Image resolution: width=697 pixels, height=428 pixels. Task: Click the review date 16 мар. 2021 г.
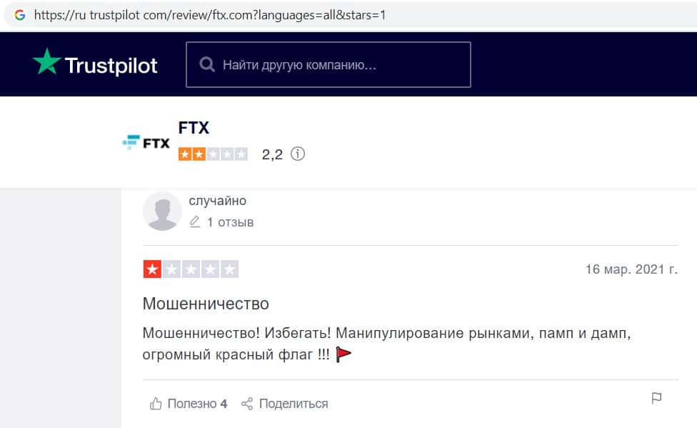pyautogui.click(x=631, y=269)
